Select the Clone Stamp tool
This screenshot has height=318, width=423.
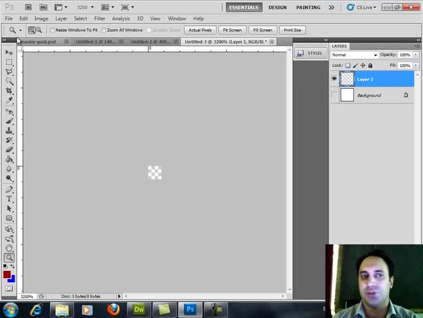[9, 131]
